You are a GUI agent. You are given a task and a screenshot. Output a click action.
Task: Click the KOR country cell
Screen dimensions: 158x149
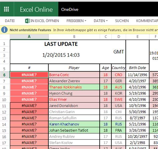tap(119, 93)
